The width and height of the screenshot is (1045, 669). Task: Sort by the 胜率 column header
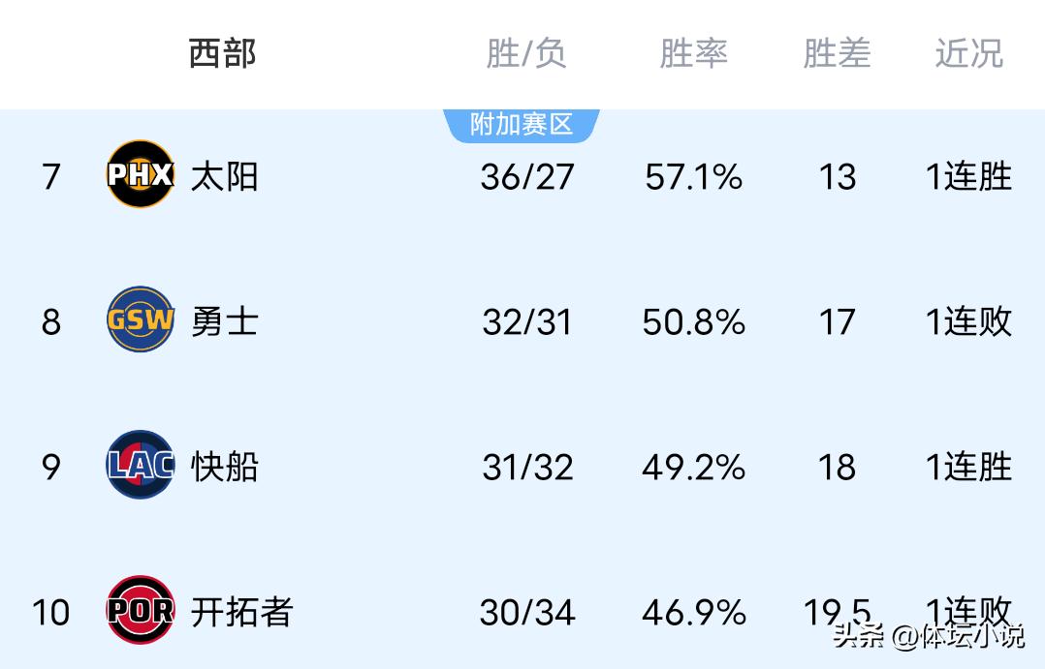[x=693, y=53]
